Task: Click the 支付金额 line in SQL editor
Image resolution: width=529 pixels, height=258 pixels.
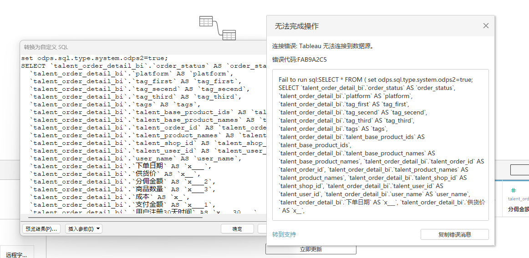Action: click(123, 205)
